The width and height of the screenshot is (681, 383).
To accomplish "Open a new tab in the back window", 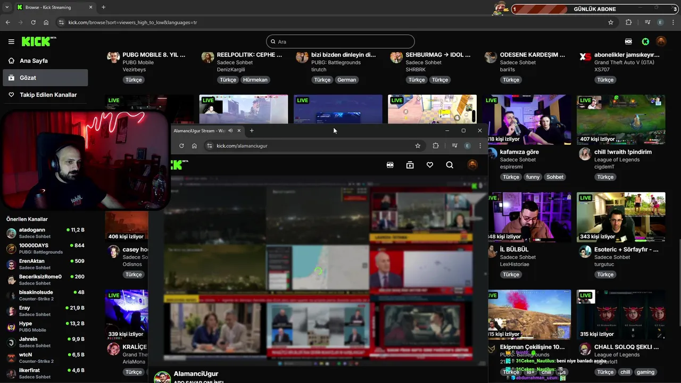I will (x=103, y=7).
